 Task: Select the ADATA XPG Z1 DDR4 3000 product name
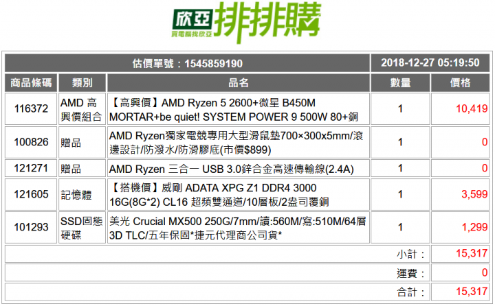(219, 195)
